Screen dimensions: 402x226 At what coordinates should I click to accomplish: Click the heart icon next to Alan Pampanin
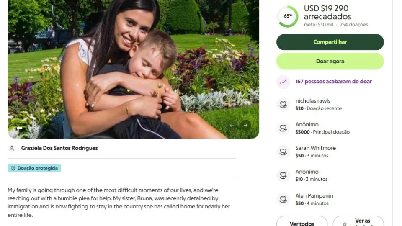(283, 199)
